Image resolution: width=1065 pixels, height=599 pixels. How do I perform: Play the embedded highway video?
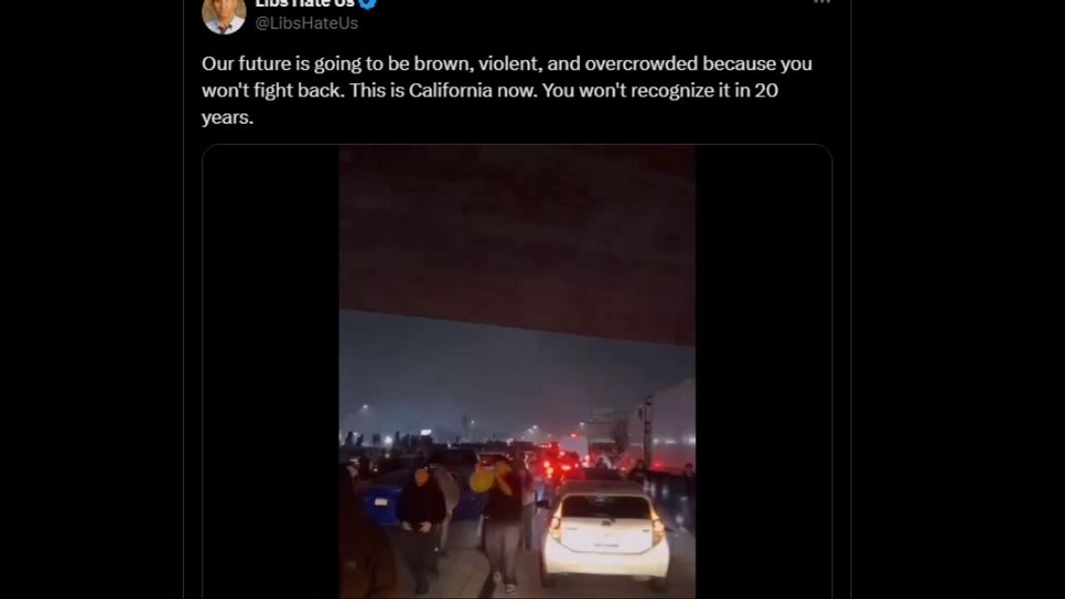pyautogui.click(x=517, y=372)
